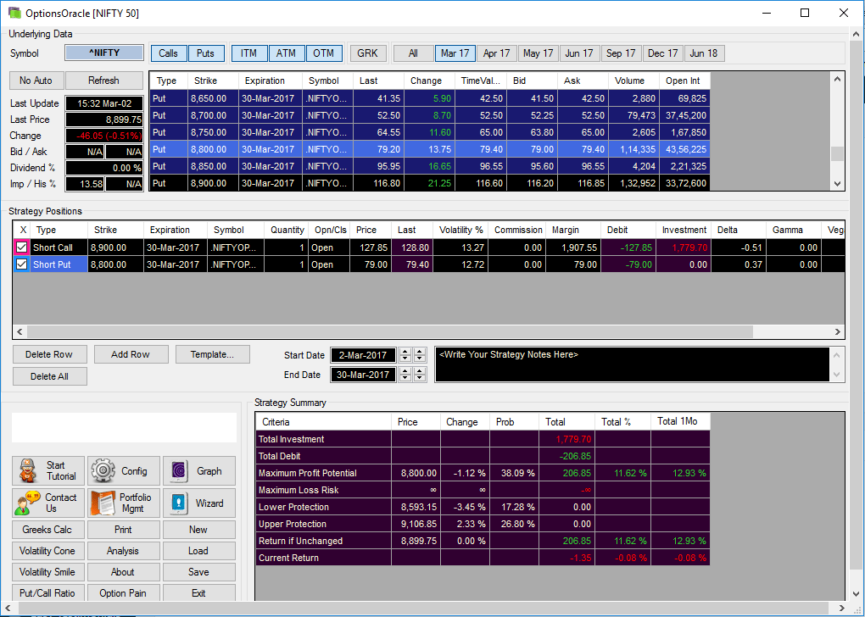
Task: Click the Refresh button
Action: tap(103, 81)
